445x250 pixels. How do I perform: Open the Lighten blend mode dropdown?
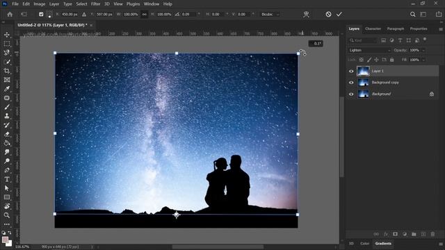click(369, 50)
